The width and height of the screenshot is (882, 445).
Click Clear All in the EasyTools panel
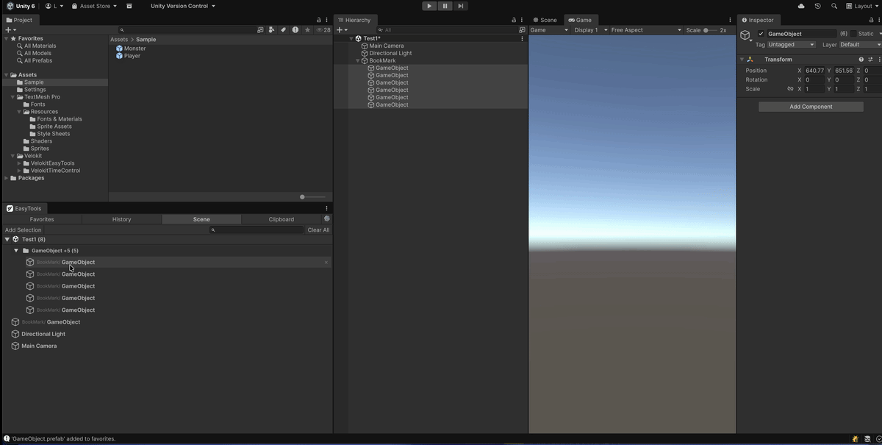click(x=318, y=229)
